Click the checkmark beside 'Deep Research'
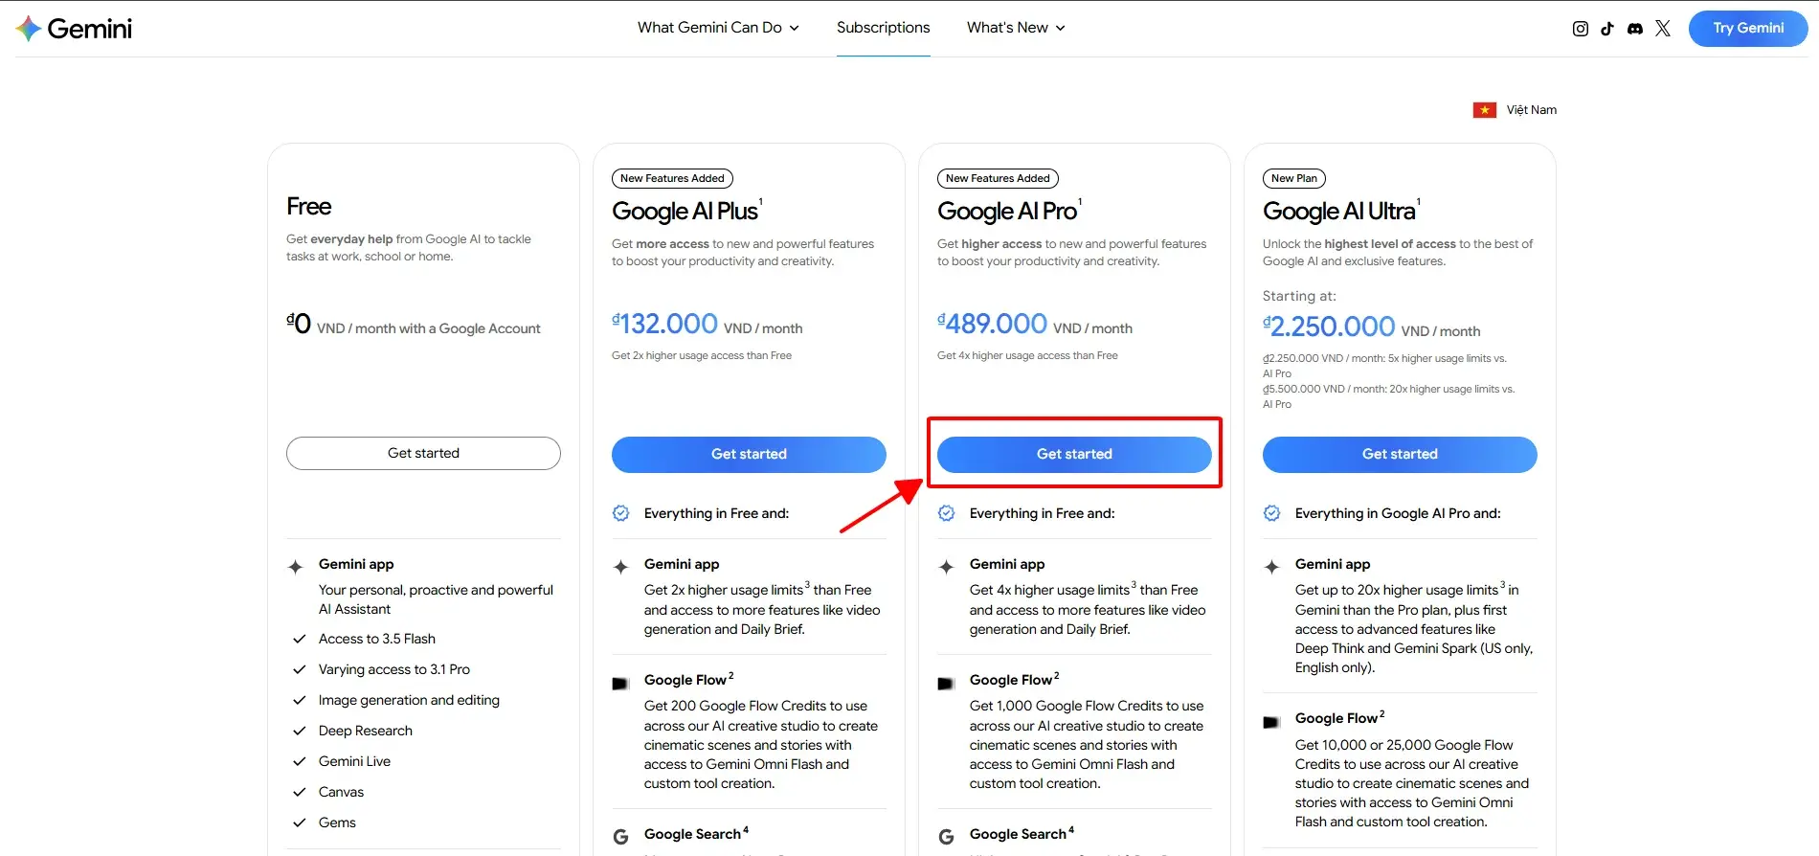The image size is (1819, 856). click(300, 731)
